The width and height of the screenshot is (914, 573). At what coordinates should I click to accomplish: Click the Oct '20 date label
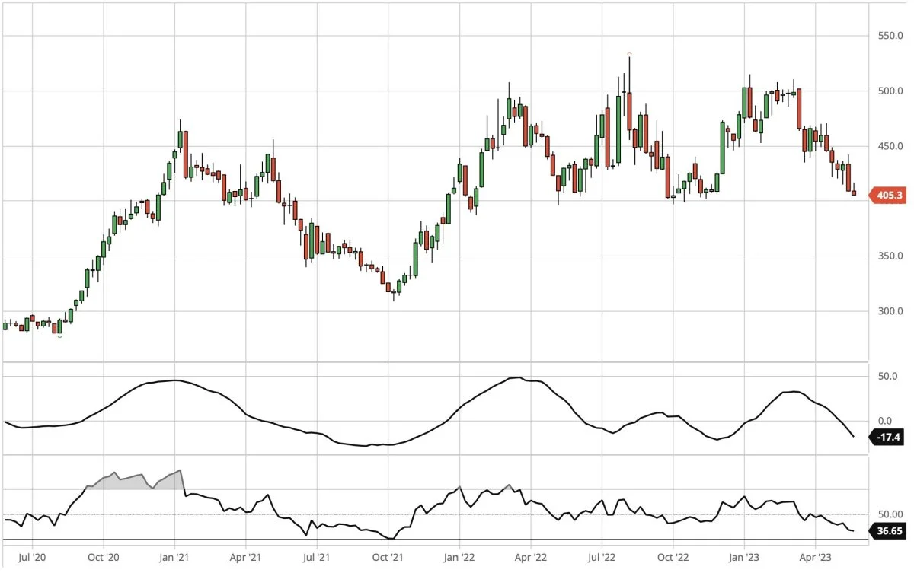[103, 557]
